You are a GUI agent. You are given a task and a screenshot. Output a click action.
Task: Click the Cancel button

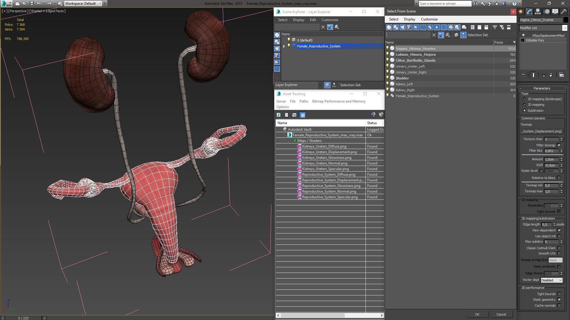point(501,314)
